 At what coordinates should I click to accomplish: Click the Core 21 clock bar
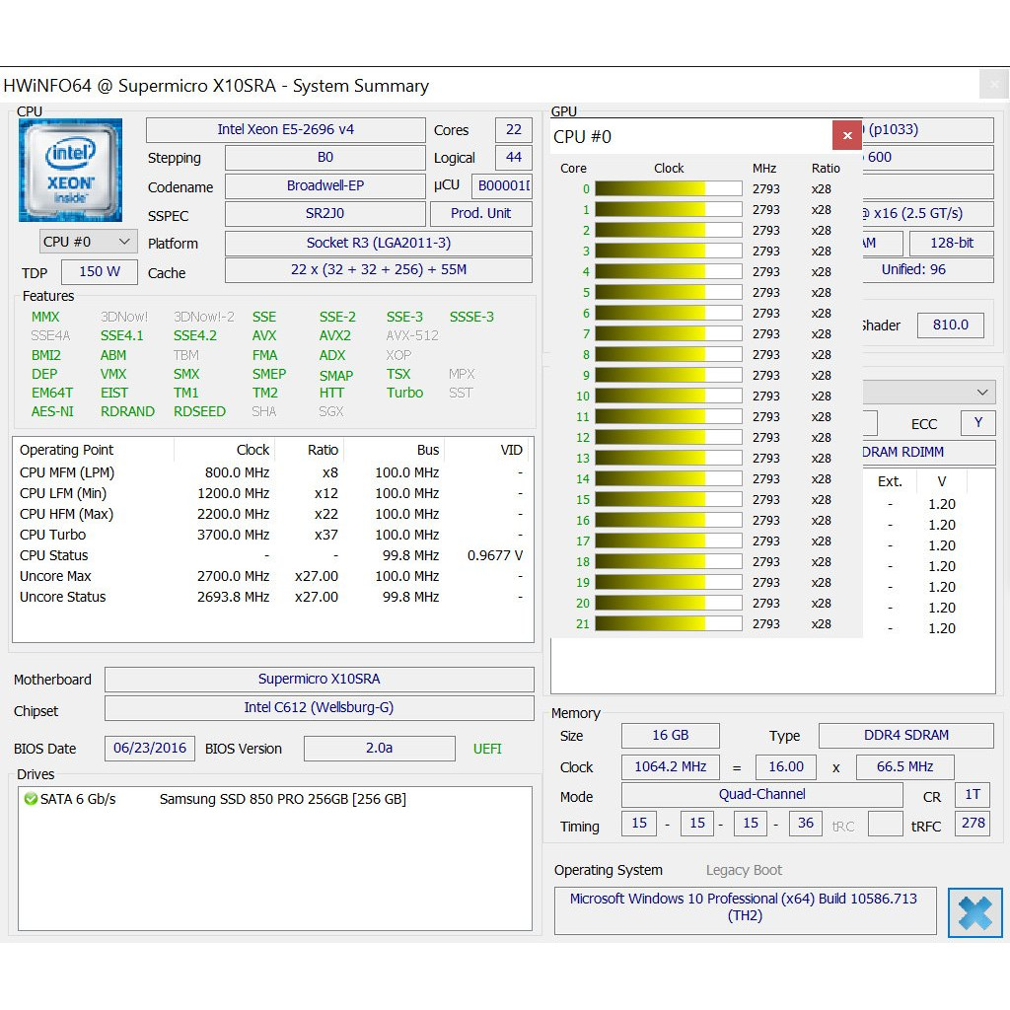click(669, 623)
